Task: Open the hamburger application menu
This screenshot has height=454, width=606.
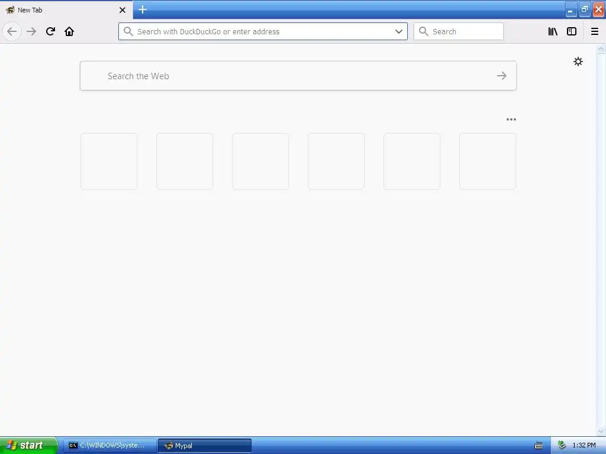Action: [595, 31]
